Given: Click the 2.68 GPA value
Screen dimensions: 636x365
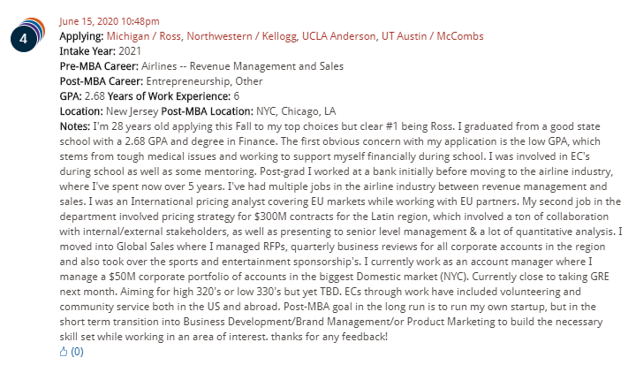Looking at the screenshot, I should coord(95,95).
